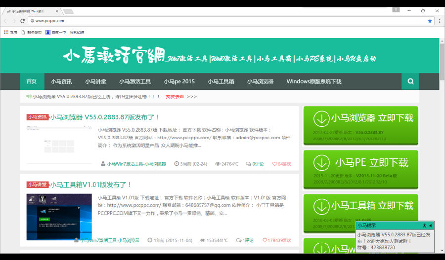Click the address bar with www.pccppc.com
The image size is (445, 260).
click(230, 21)
